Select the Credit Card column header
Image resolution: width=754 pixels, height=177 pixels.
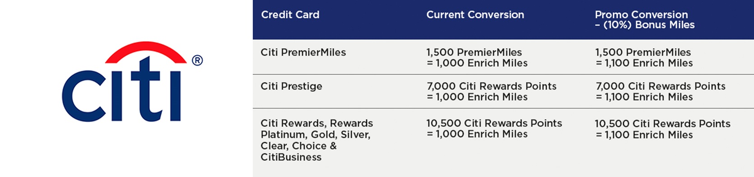290,15
